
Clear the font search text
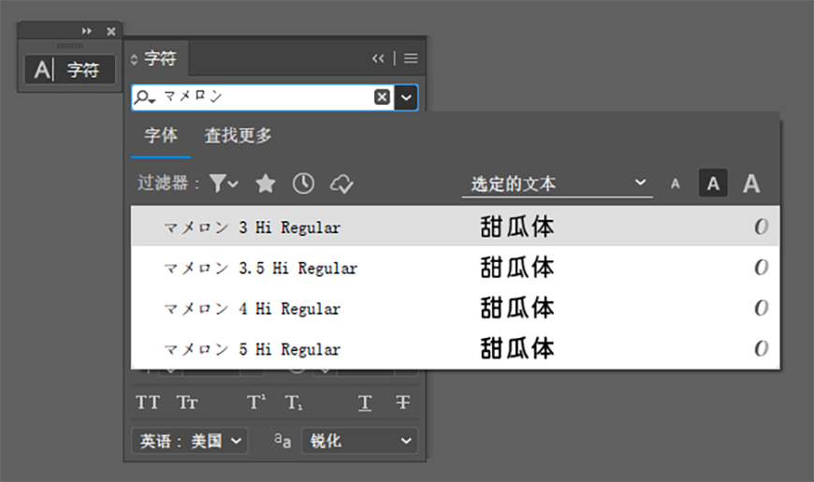click(382, 97)
